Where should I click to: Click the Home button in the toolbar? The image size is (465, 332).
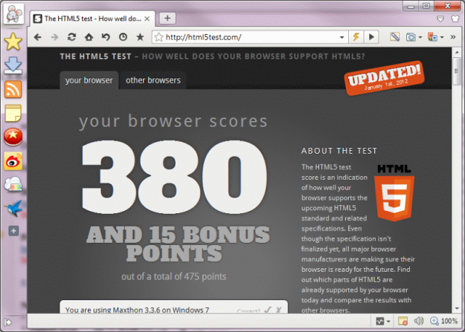coord(89,36)
